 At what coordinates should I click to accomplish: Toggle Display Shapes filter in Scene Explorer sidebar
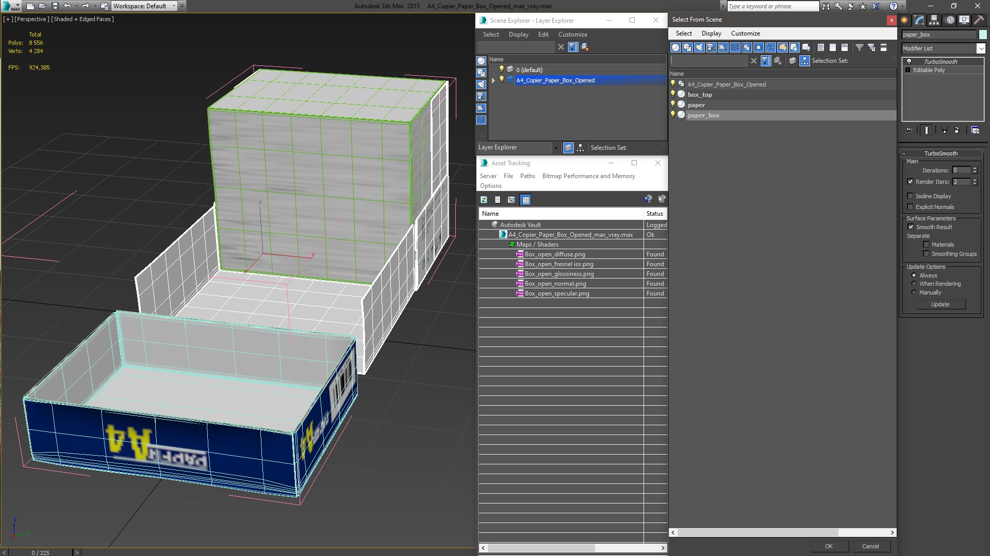coord(481,73)
